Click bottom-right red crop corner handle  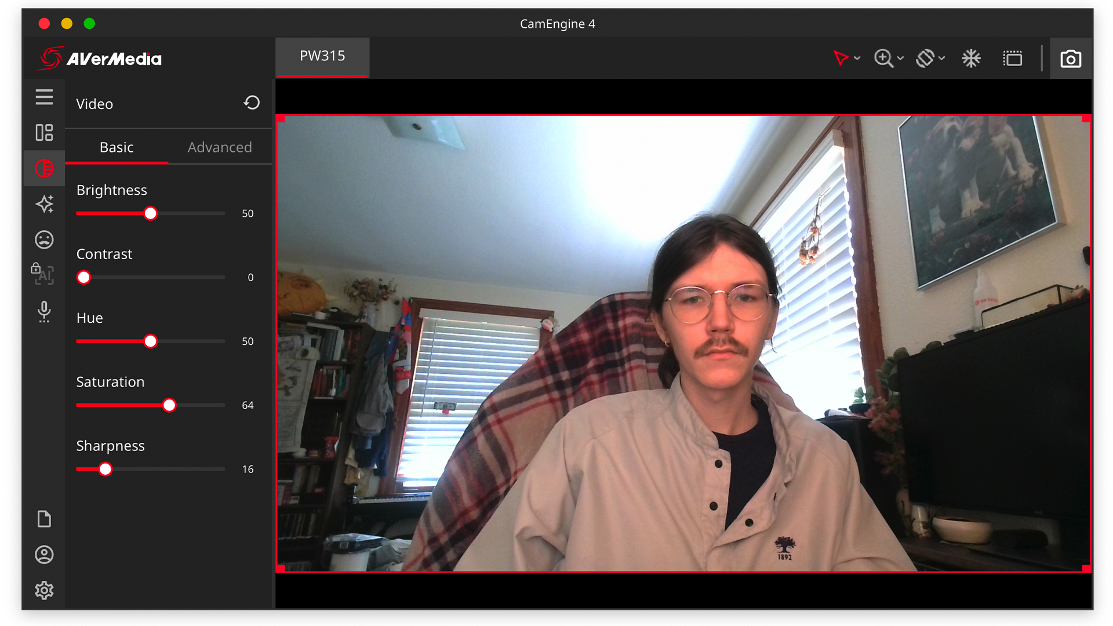pos(1087,568)
